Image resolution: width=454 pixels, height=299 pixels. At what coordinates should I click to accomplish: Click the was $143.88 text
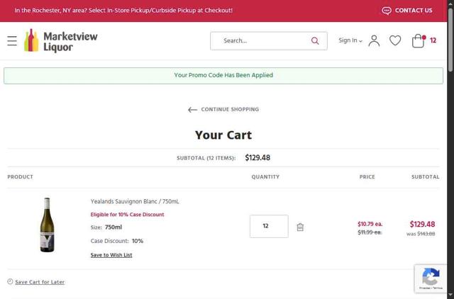pyautogui.click(x=421, y=234)
